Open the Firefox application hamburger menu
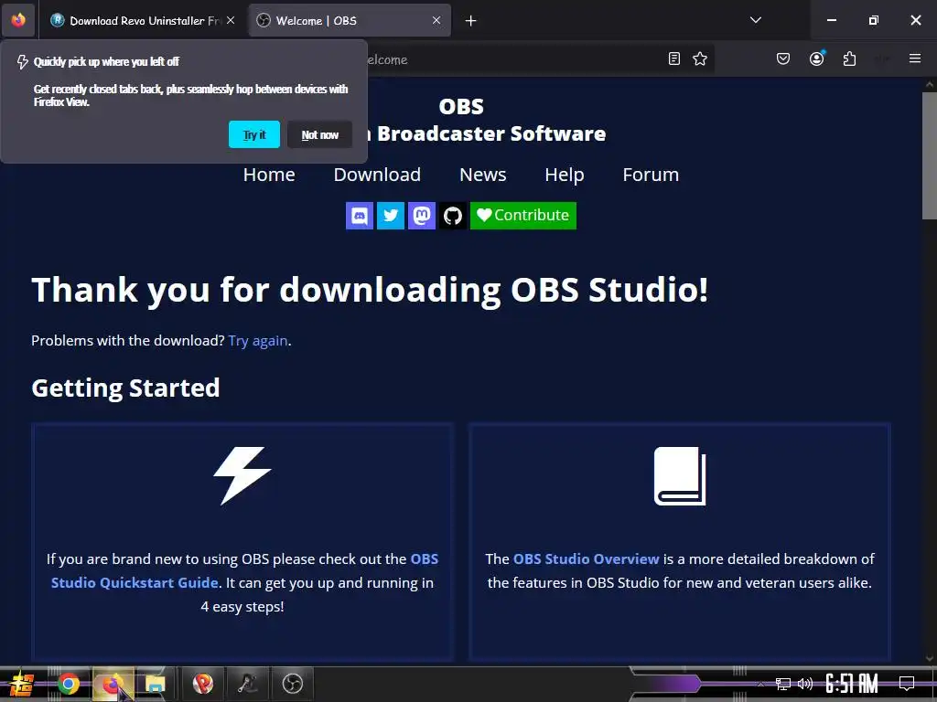Screen dimensions: 937x702 pos(915,58)
